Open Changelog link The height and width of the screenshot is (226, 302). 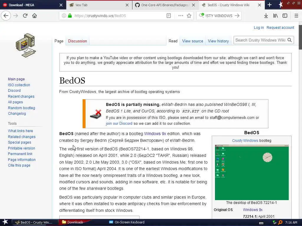(17, 113)
